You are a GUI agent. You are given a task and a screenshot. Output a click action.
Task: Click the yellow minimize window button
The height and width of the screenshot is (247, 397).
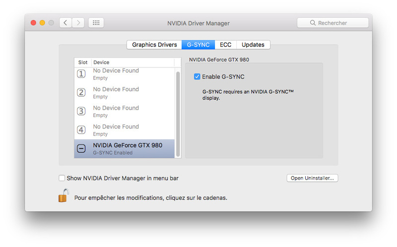42,23
